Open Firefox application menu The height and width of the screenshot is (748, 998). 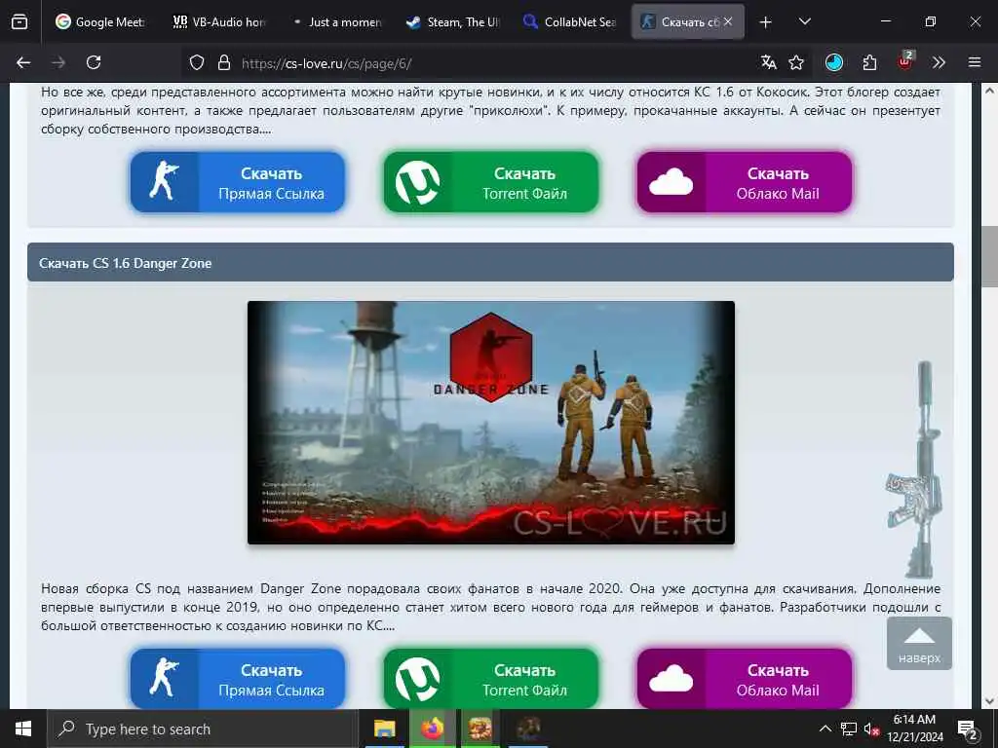pos(975,62)
